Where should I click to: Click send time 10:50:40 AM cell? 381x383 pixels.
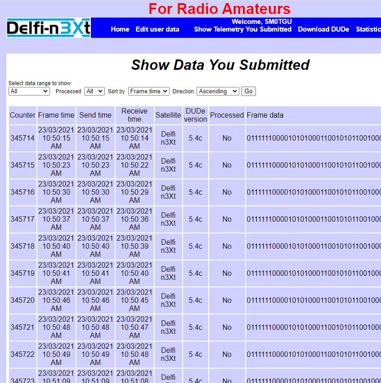pyautogui.click(x=95, y=246)
